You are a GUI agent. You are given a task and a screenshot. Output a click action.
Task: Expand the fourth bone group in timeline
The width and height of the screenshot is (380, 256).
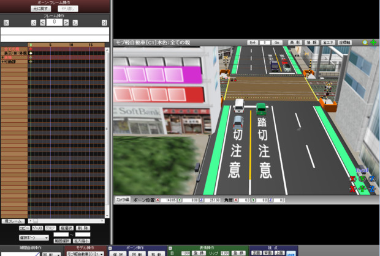coord(3,62)
